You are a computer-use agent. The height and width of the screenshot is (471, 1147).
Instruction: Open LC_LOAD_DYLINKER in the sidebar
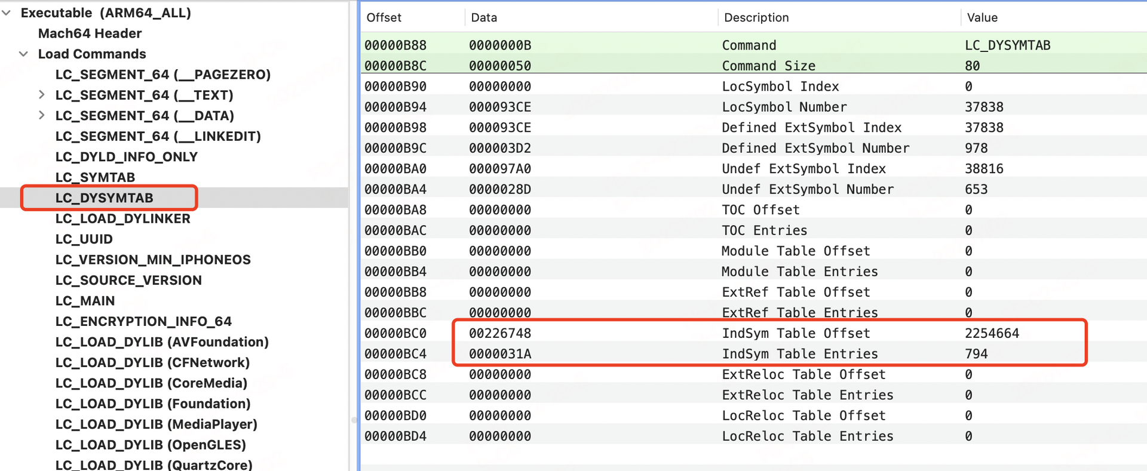point(122,218)
